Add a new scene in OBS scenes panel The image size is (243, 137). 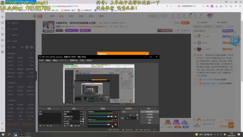pyautogui.click(x=40, y=126)
